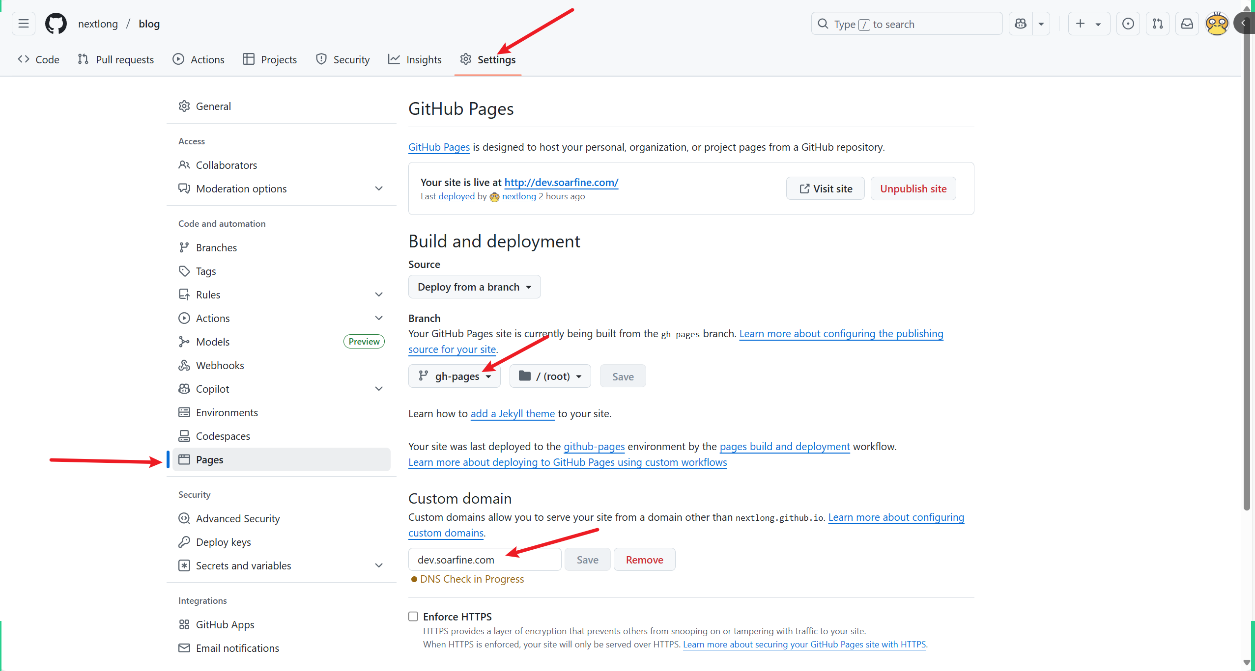1255x671 pixels.
Task: Open the Deploy from a branch dropdown
Action: click(x=474, y=287)
